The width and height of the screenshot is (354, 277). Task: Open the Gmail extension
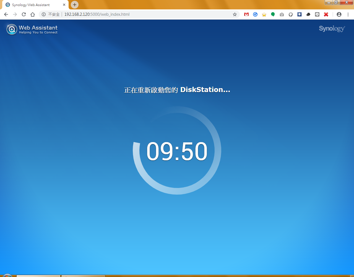[246, 14]
